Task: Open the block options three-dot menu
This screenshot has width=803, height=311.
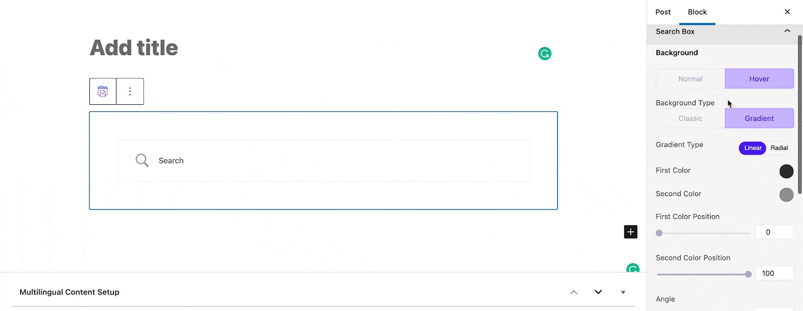Action: pos(130,91)
